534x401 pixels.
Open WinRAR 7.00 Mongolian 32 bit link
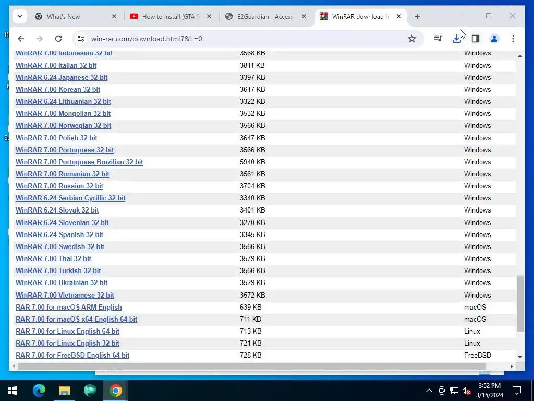(63, 113)
